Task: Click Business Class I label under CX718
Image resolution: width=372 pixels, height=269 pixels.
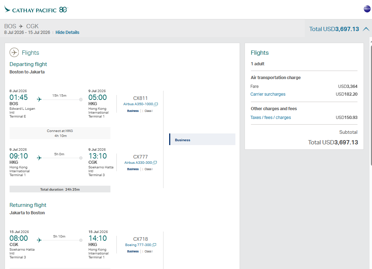Action: click(140, 251)
